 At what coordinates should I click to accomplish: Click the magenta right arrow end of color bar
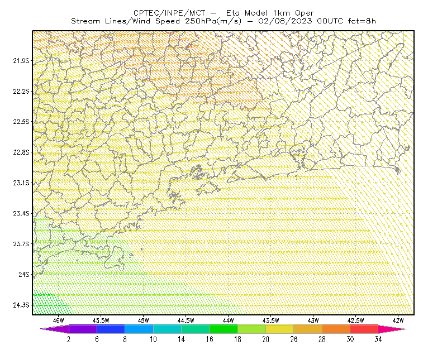[x=392, y=329]
